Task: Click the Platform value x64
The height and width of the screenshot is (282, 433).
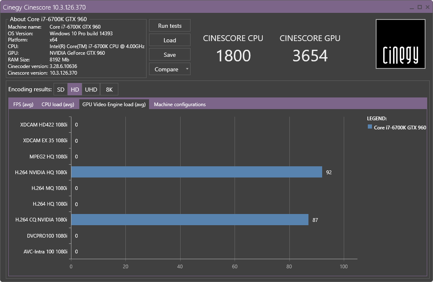Action: pyautogui.click(x=53, y=40)
